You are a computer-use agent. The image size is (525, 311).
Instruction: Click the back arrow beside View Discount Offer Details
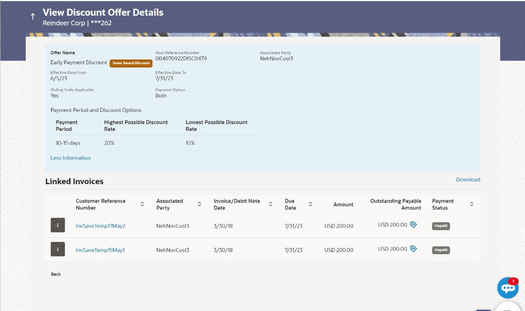point(32,16)
